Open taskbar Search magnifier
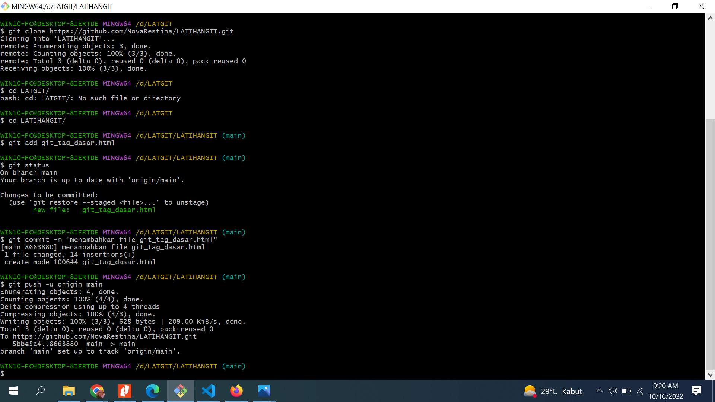 40,391
